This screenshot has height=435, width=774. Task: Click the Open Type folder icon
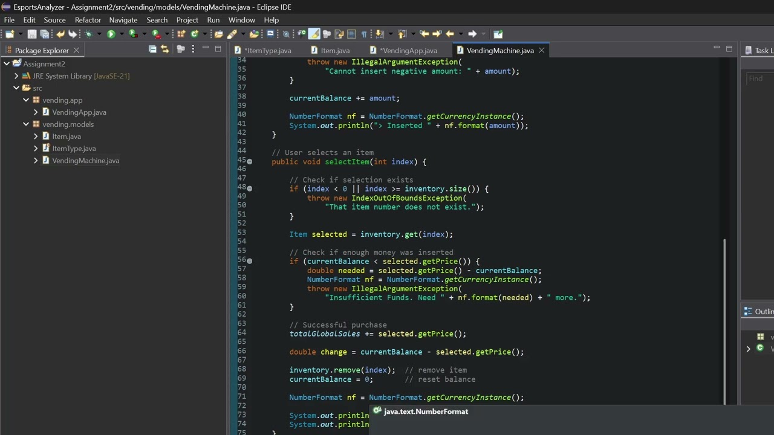[x=219, y=34]
